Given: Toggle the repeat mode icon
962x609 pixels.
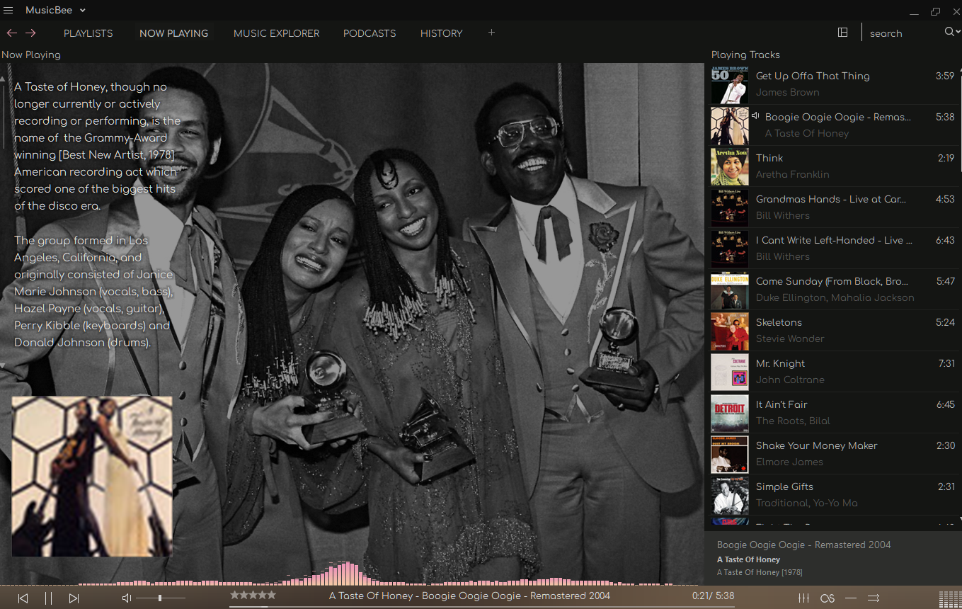Looking at the screenshot, I should 850,598.
